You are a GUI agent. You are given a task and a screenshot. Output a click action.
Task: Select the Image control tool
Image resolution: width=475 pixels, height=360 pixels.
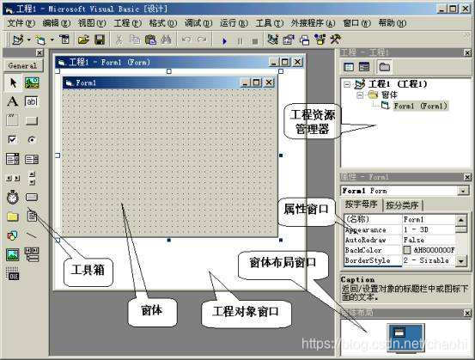[x=13, y=255]
